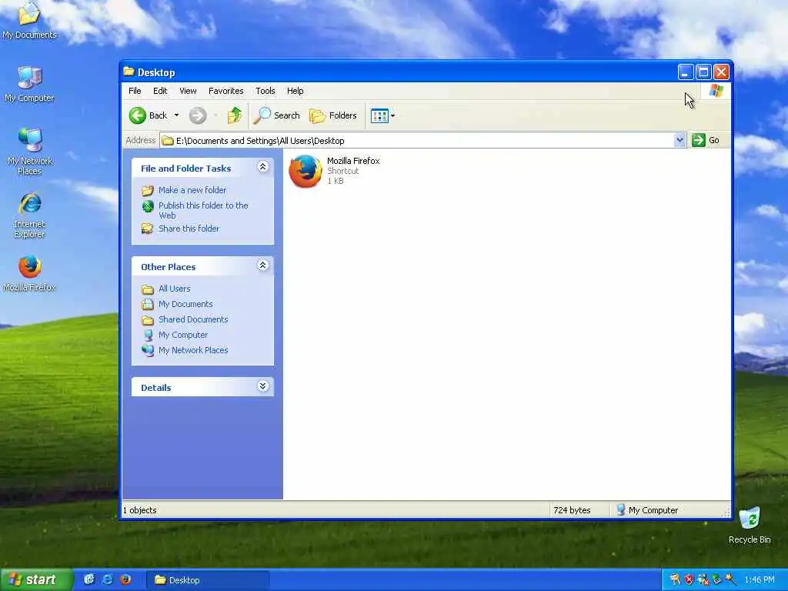The height and width of the screenshot is (591, 788).
Task: Maximize the Desktop window
Action: 703,72
